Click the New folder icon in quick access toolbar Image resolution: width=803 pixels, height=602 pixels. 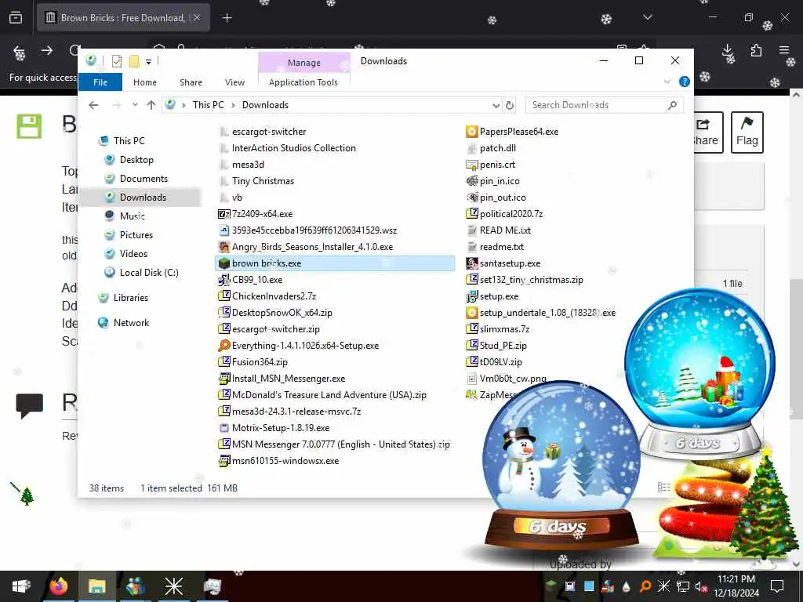click(134, 61)
